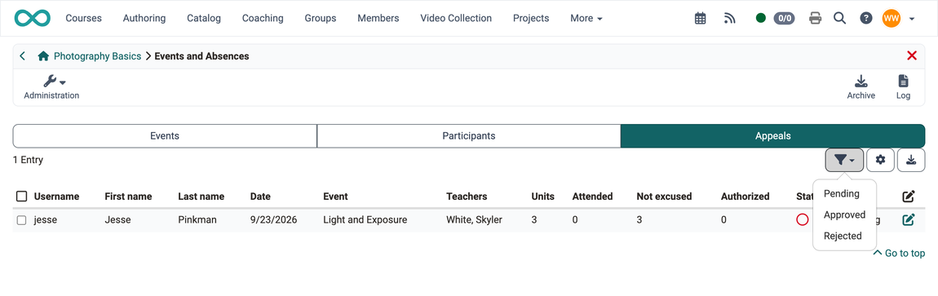Click the 'Events and Absences' breadcrumb text
The height and width of the screenshot is (296, 938).
(201, 56)
